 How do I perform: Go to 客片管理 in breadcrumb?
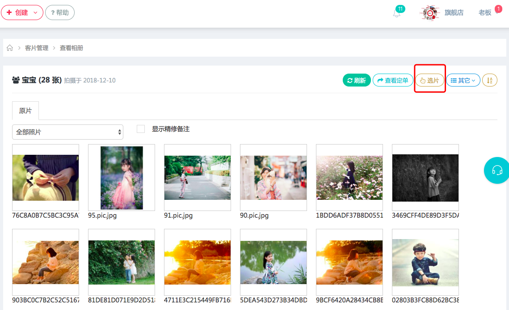37,48
